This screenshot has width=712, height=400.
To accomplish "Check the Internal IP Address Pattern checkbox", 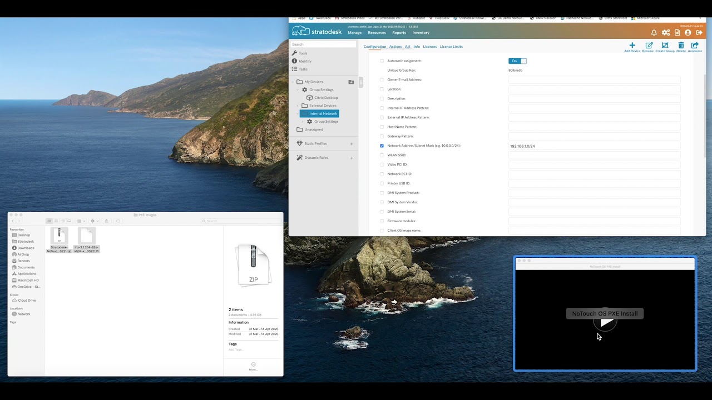I will pos(382,108).
